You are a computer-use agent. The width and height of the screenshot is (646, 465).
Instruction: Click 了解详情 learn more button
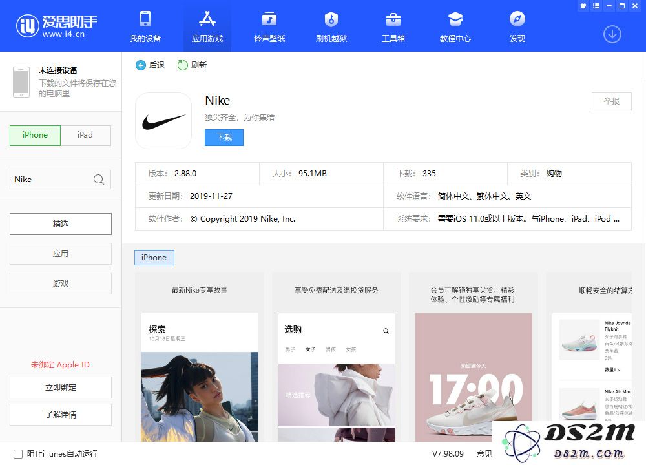click(61, 415)
